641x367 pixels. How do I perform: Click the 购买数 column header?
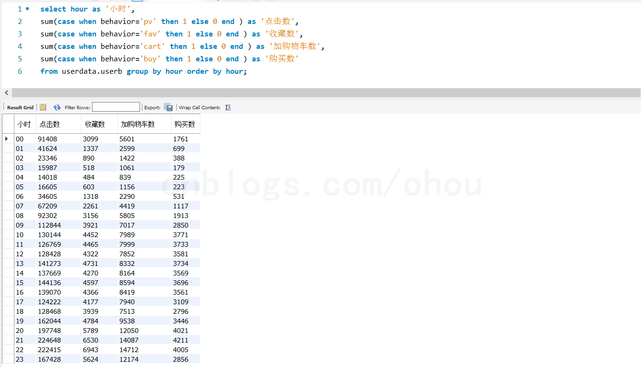pos(185,124)
